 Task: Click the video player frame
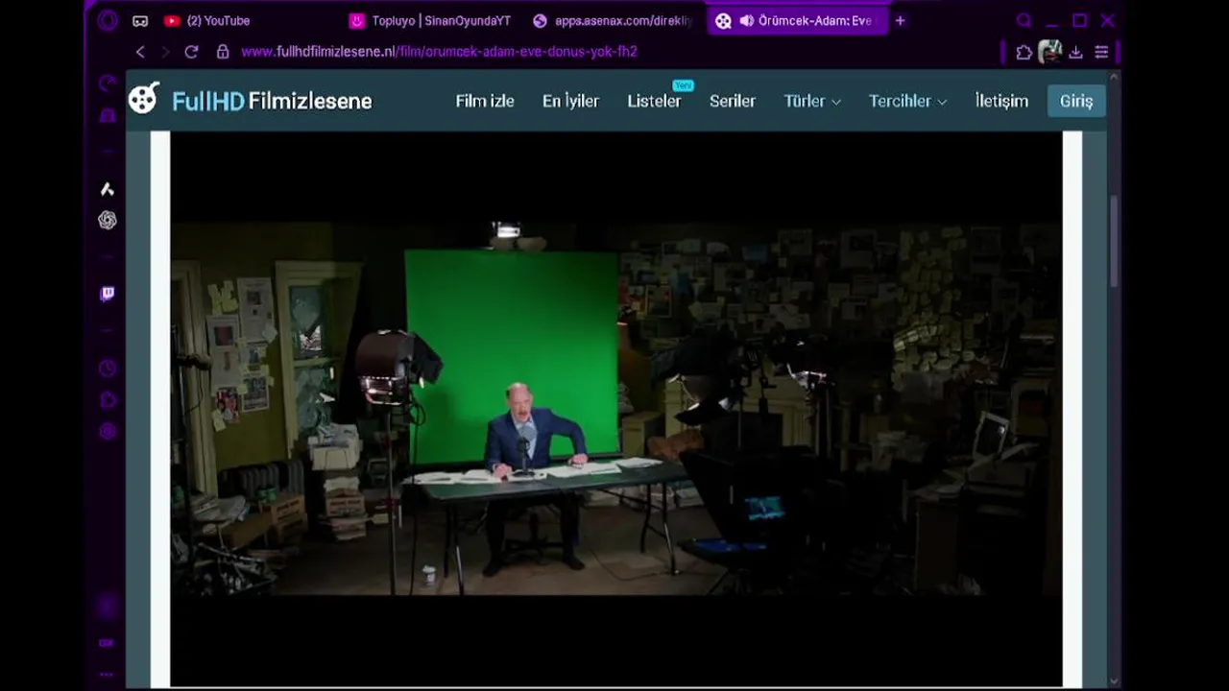(615, 408)
